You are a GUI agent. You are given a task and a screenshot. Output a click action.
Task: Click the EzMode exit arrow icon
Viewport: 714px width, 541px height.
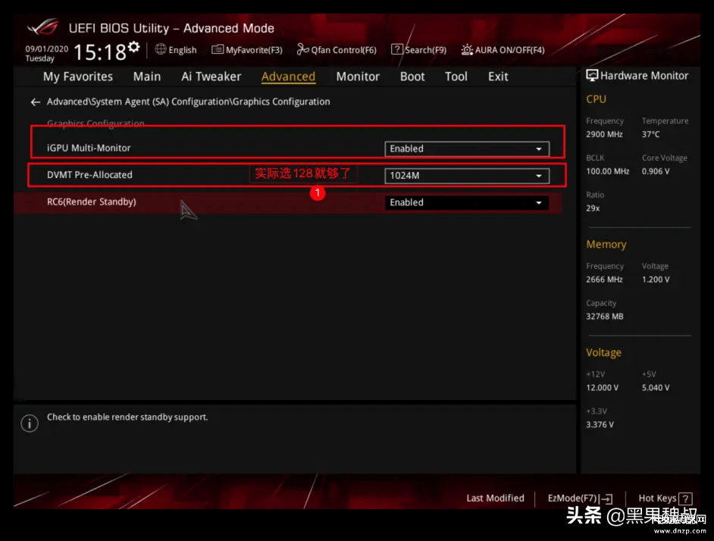tap(606, 499)
